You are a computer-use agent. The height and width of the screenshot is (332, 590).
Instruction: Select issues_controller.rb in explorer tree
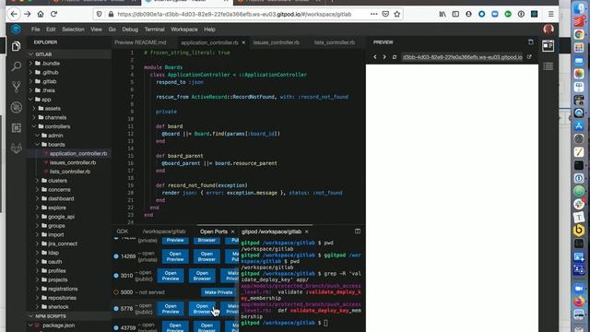click(x=73, y=162)
